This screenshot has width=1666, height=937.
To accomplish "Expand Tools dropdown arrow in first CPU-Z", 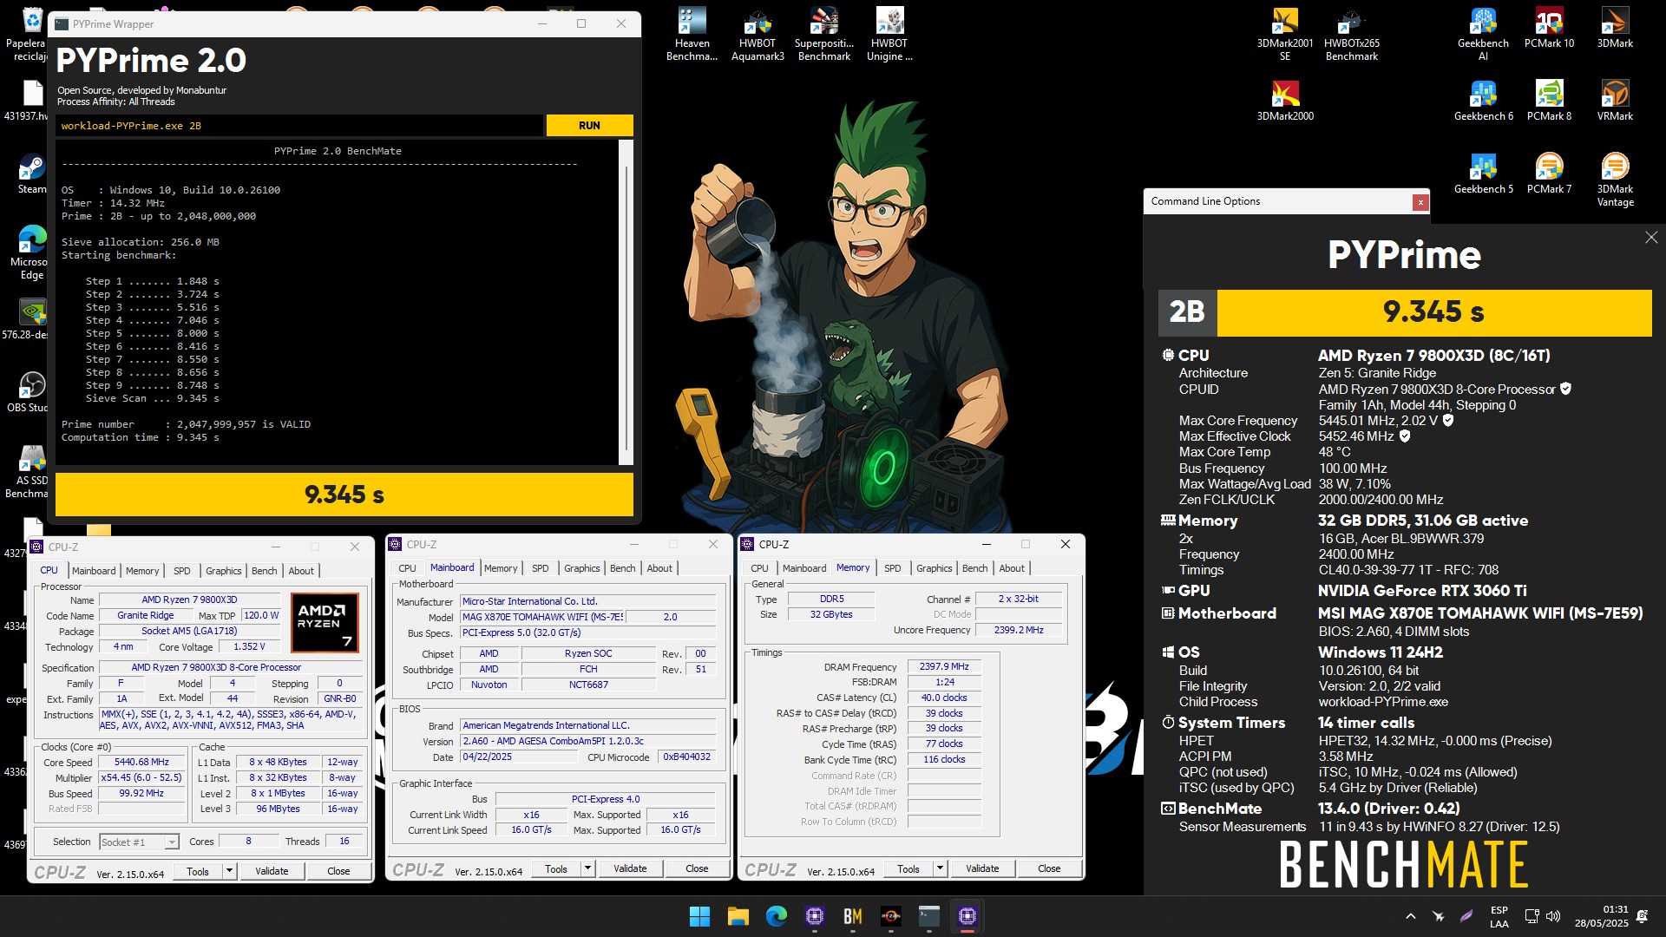I will pyautogui.click(x=229, y=871).
